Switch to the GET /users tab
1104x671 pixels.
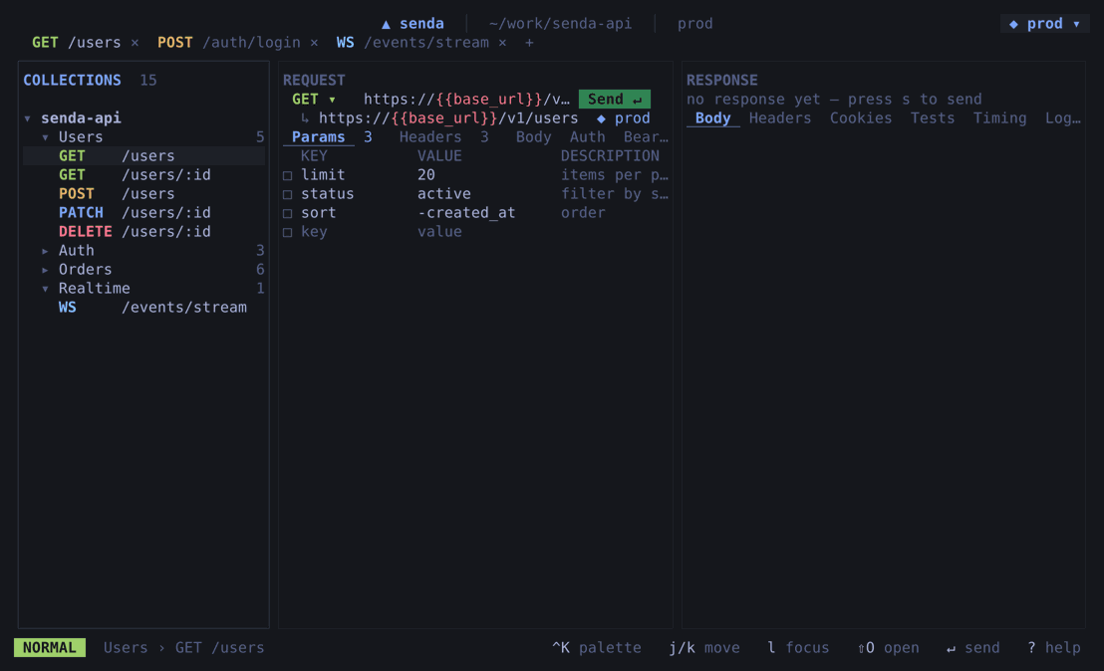coord(76,43)
